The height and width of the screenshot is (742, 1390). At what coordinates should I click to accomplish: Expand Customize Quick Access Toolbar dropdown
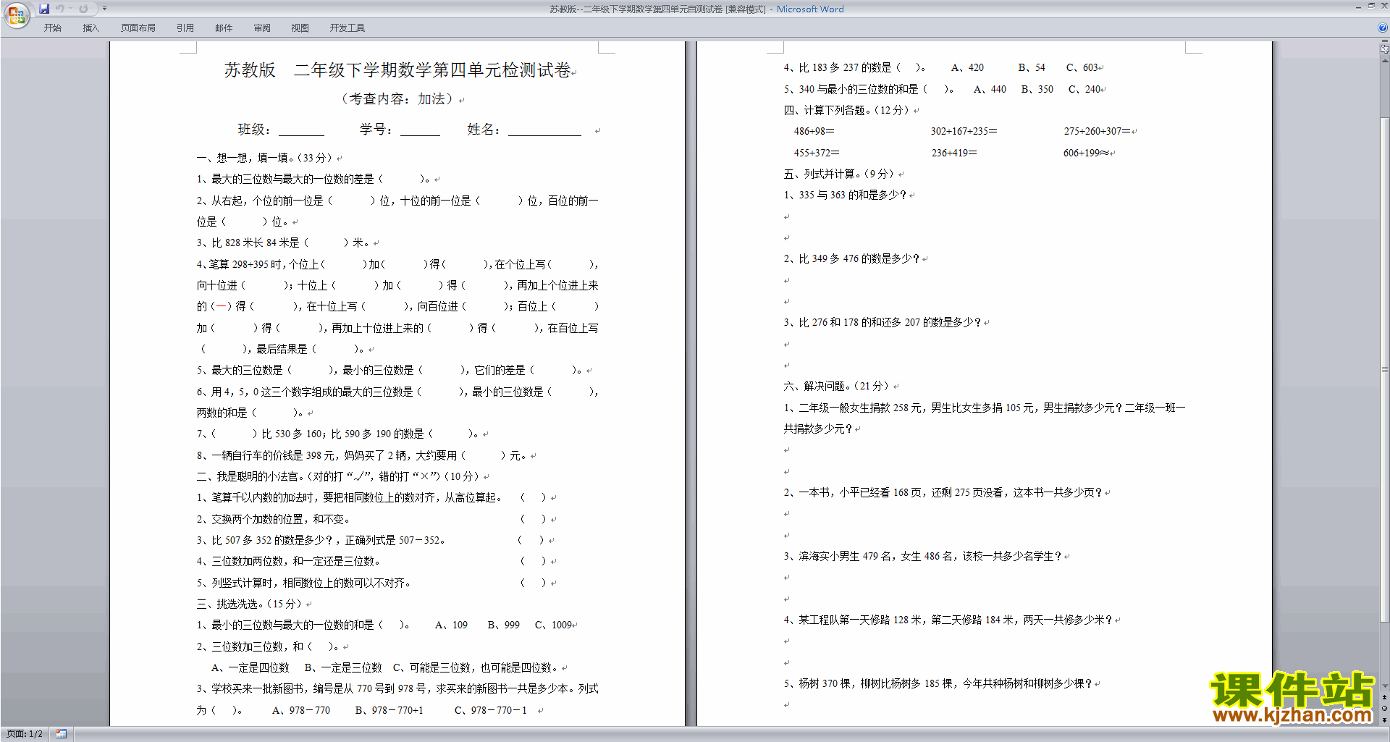tap(104, 9)
